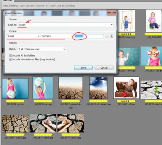Viewport: 162px width, 145px height.
Task: Select the _MG_9643 sky desert thumbnail
Action: pos(98,88)
